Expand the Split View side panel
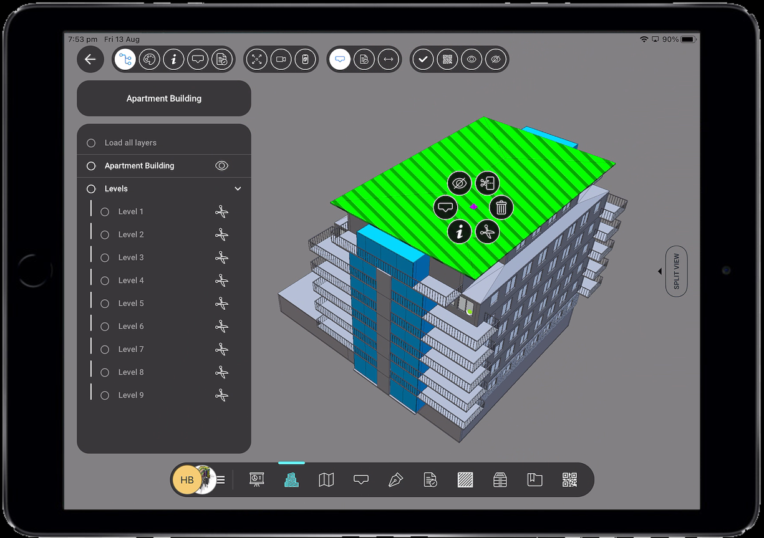Image resolution: width=764 pixels, height=538 pixels. pos(675,271)
